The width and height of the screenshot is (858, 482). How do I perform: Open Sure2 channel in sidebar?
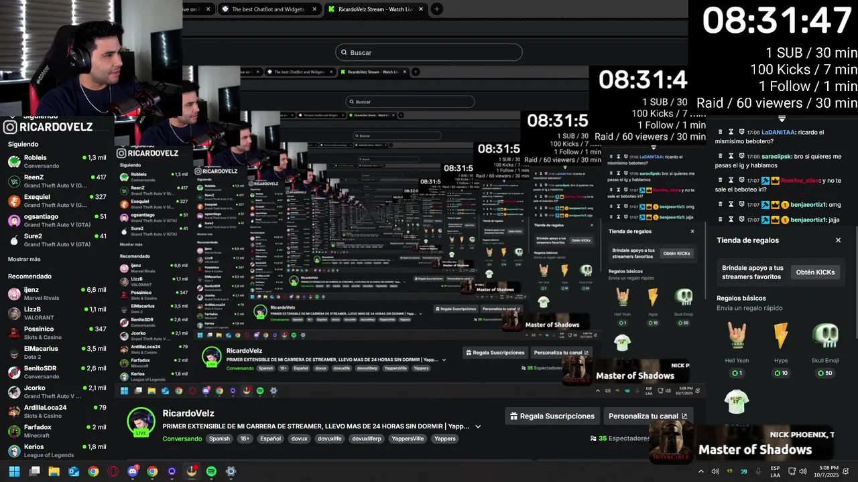57,240
